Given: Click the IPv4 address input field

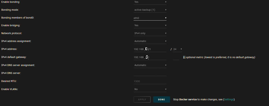Looking at the screenshot, I should [x=150, y=49].
